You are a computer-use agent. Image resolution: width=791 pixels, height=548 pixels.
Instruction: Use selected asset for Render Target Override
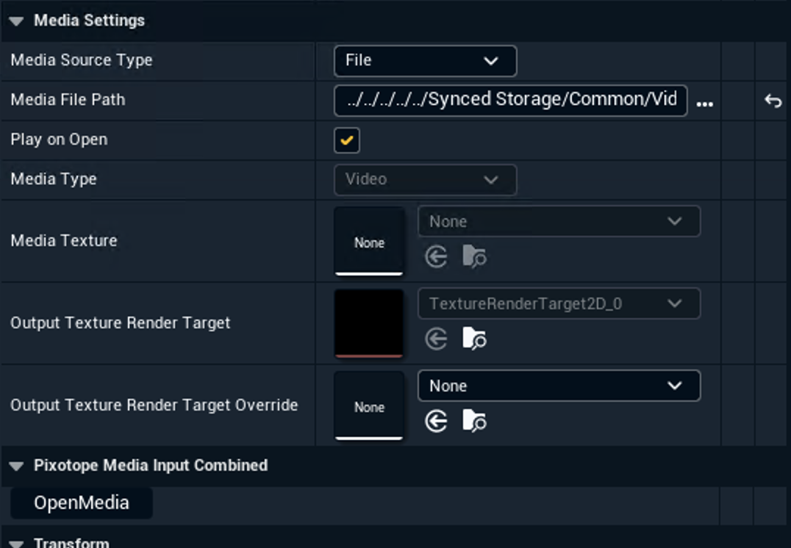click(x=435, y=421)
